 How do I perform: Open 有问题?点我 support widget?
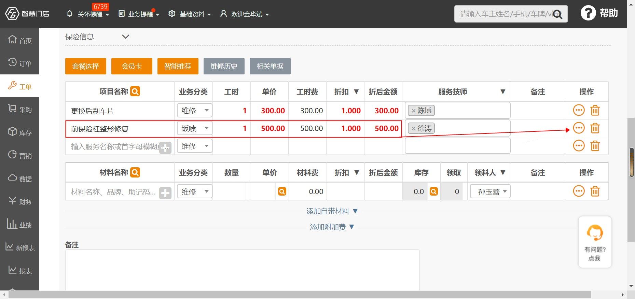[595, 242]
